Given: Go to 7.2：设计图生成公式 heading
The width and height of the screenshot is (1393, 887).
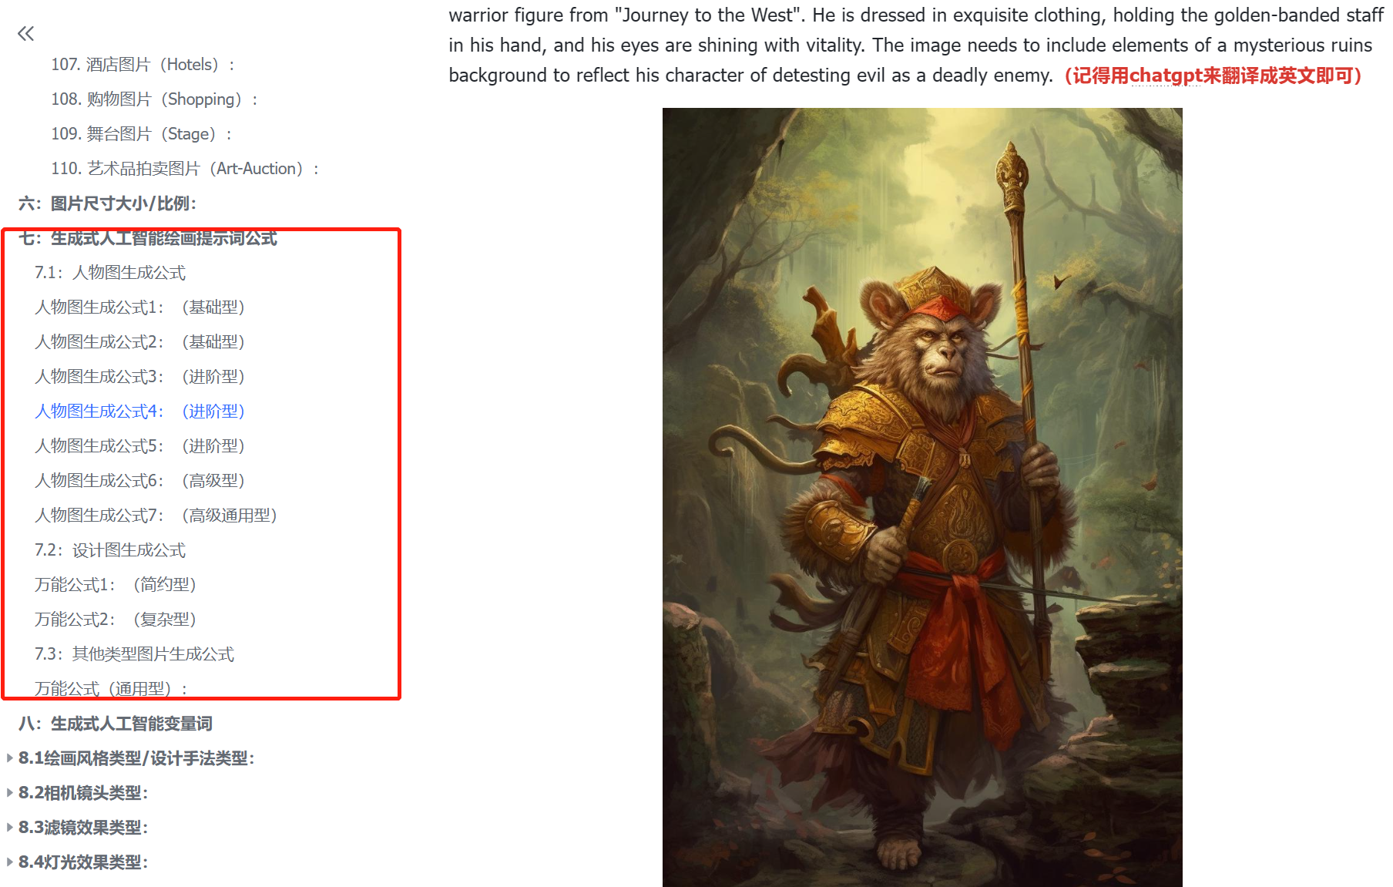Looking at the screenshot, I should point(110,550).
